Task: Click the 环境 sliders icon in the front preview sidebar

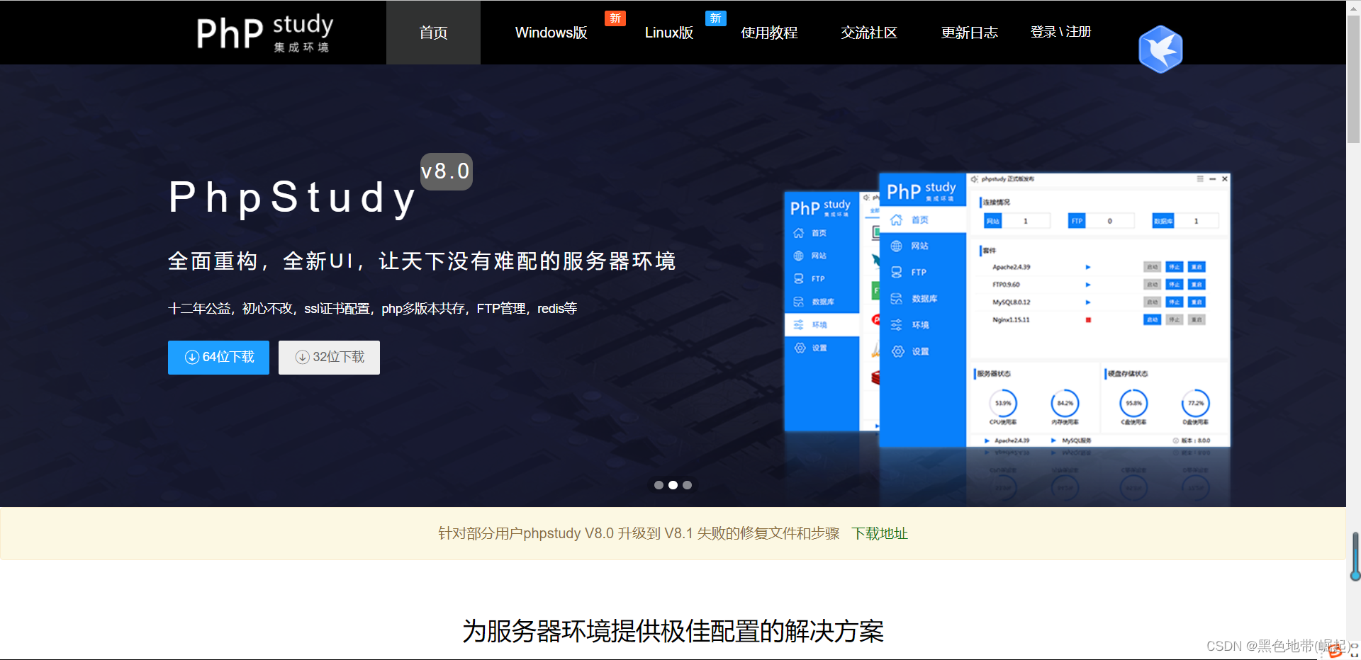Action: click(896, 324)
